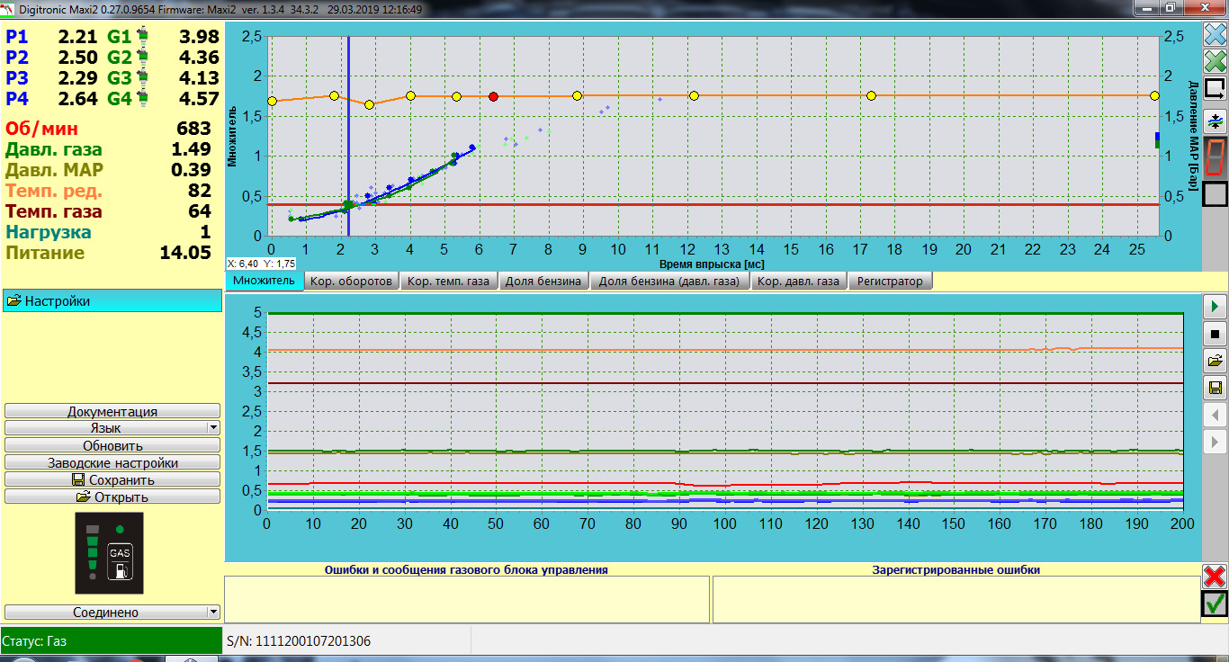Click the right arrow beside the lower graph

1216,442
